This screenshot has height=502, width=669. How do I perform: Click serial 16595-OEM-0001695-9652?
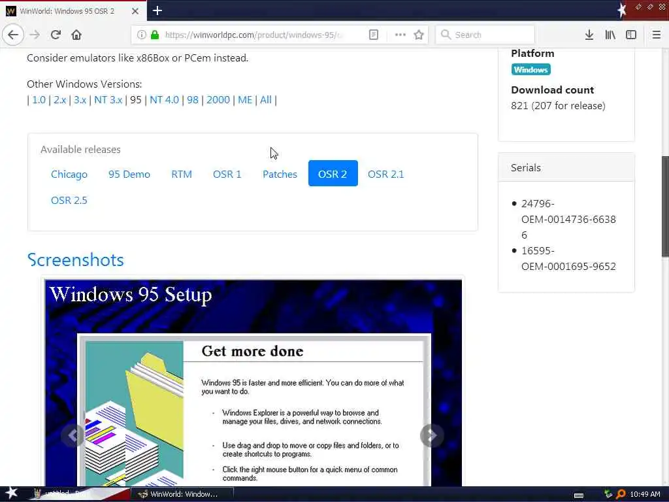[568, 259]
